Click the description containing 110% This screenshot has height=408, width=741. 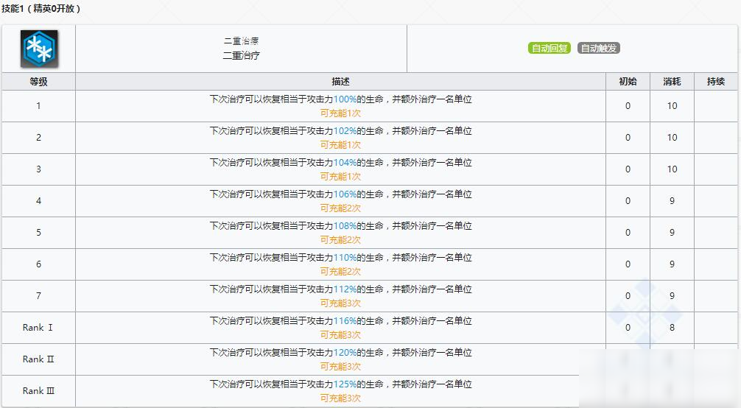tap(340, 258)
